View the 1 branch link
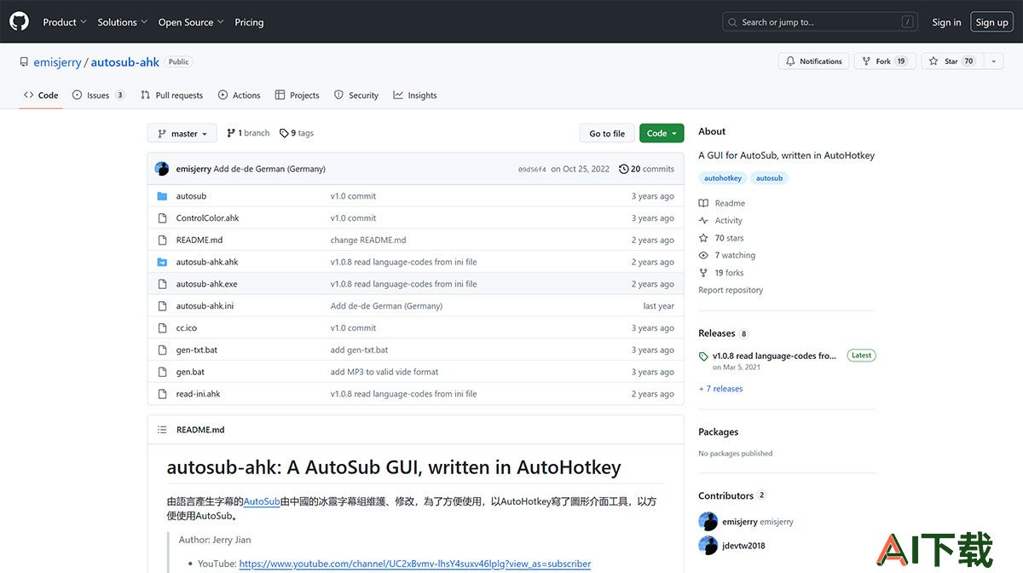The width and height of the screenshot is (1023, 573). pyautogui.click(x=248, y=133)
